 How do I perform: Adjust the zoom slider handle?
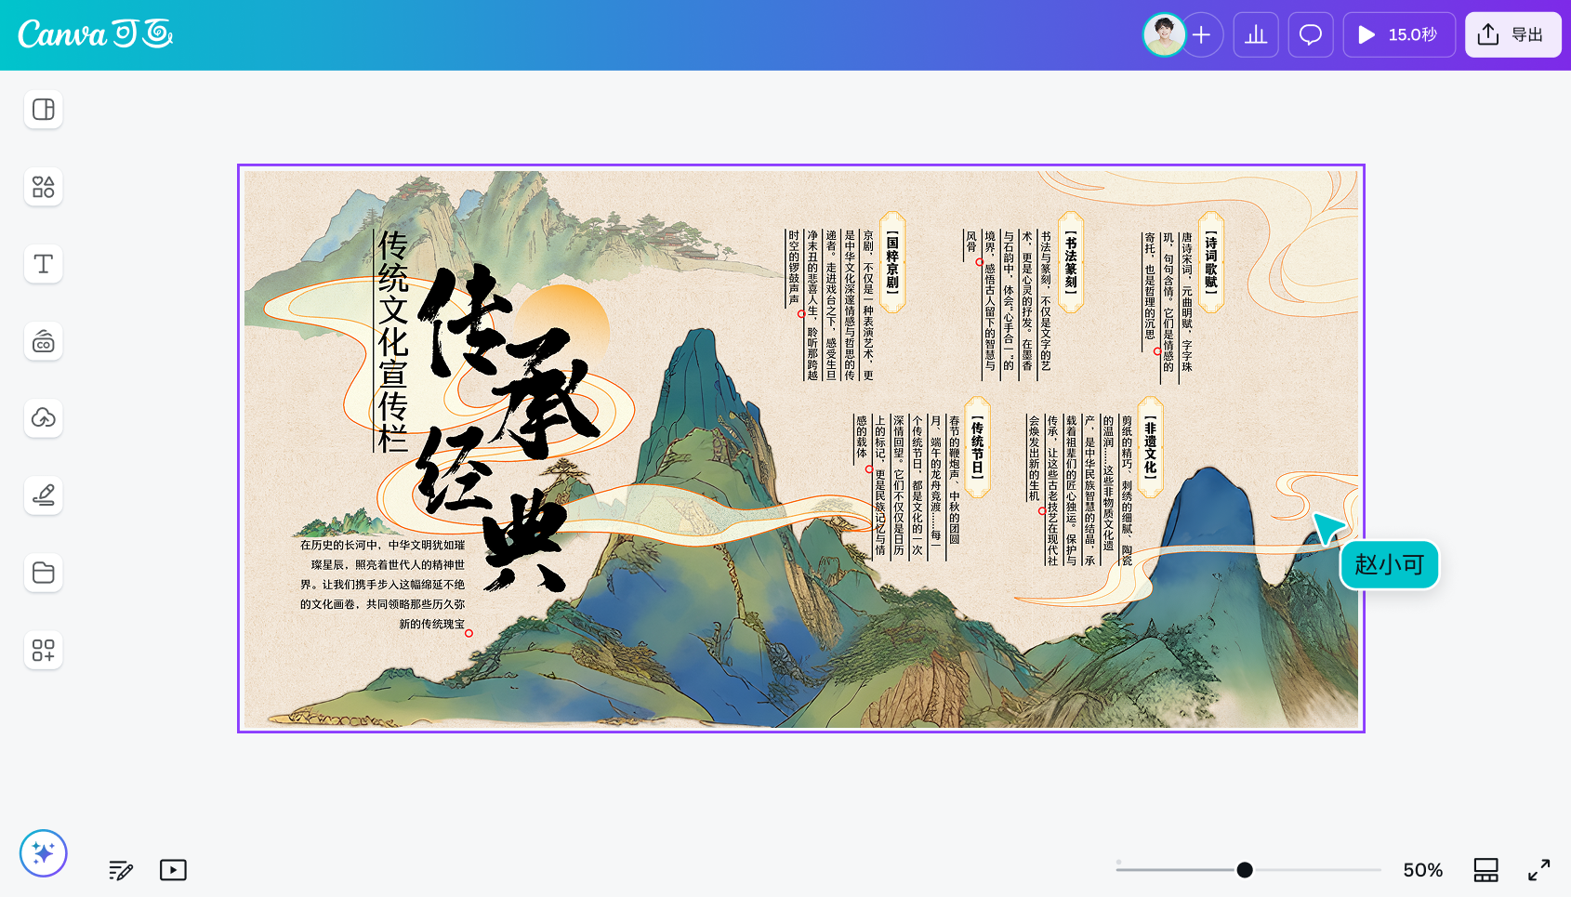point(1245,870)
